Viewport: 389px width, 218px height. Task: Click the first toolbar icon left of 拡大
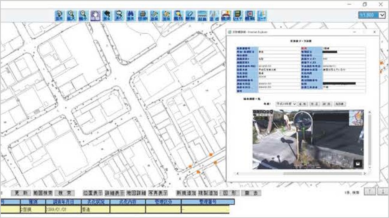pyautogui.click(x=60, y=16)
